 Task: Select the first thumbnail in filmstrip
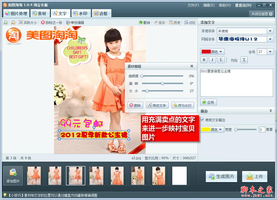34,175
